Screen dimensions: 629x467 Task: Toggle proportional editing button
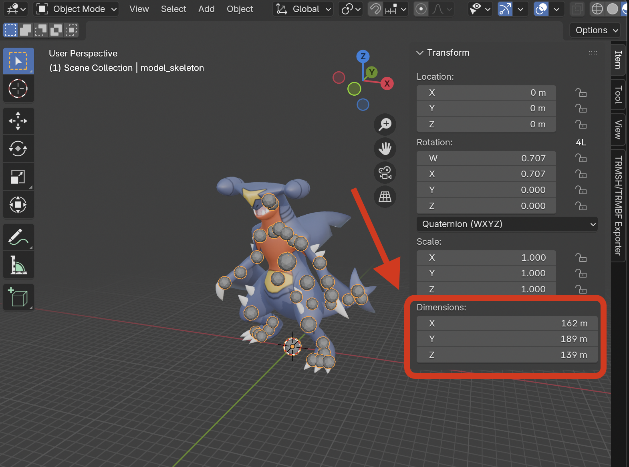pos(421,9)
